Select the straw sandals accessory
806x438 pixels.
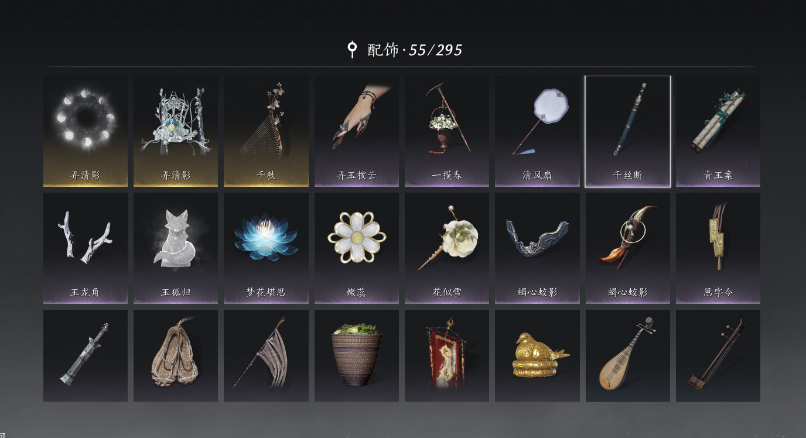176,355
